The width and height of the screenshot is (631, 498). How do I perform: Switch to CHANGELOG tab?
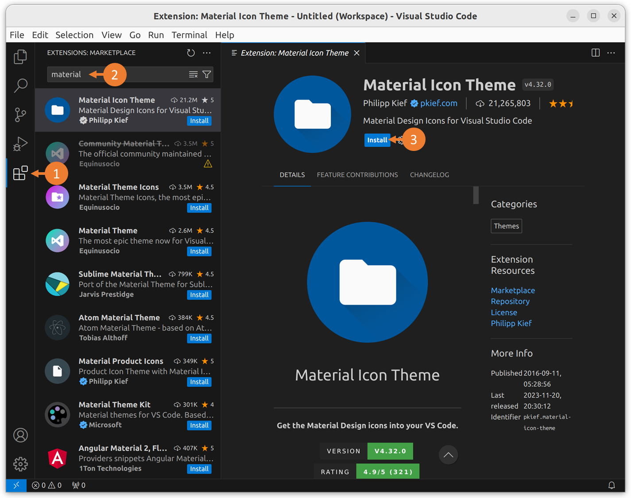pos(430,175)
